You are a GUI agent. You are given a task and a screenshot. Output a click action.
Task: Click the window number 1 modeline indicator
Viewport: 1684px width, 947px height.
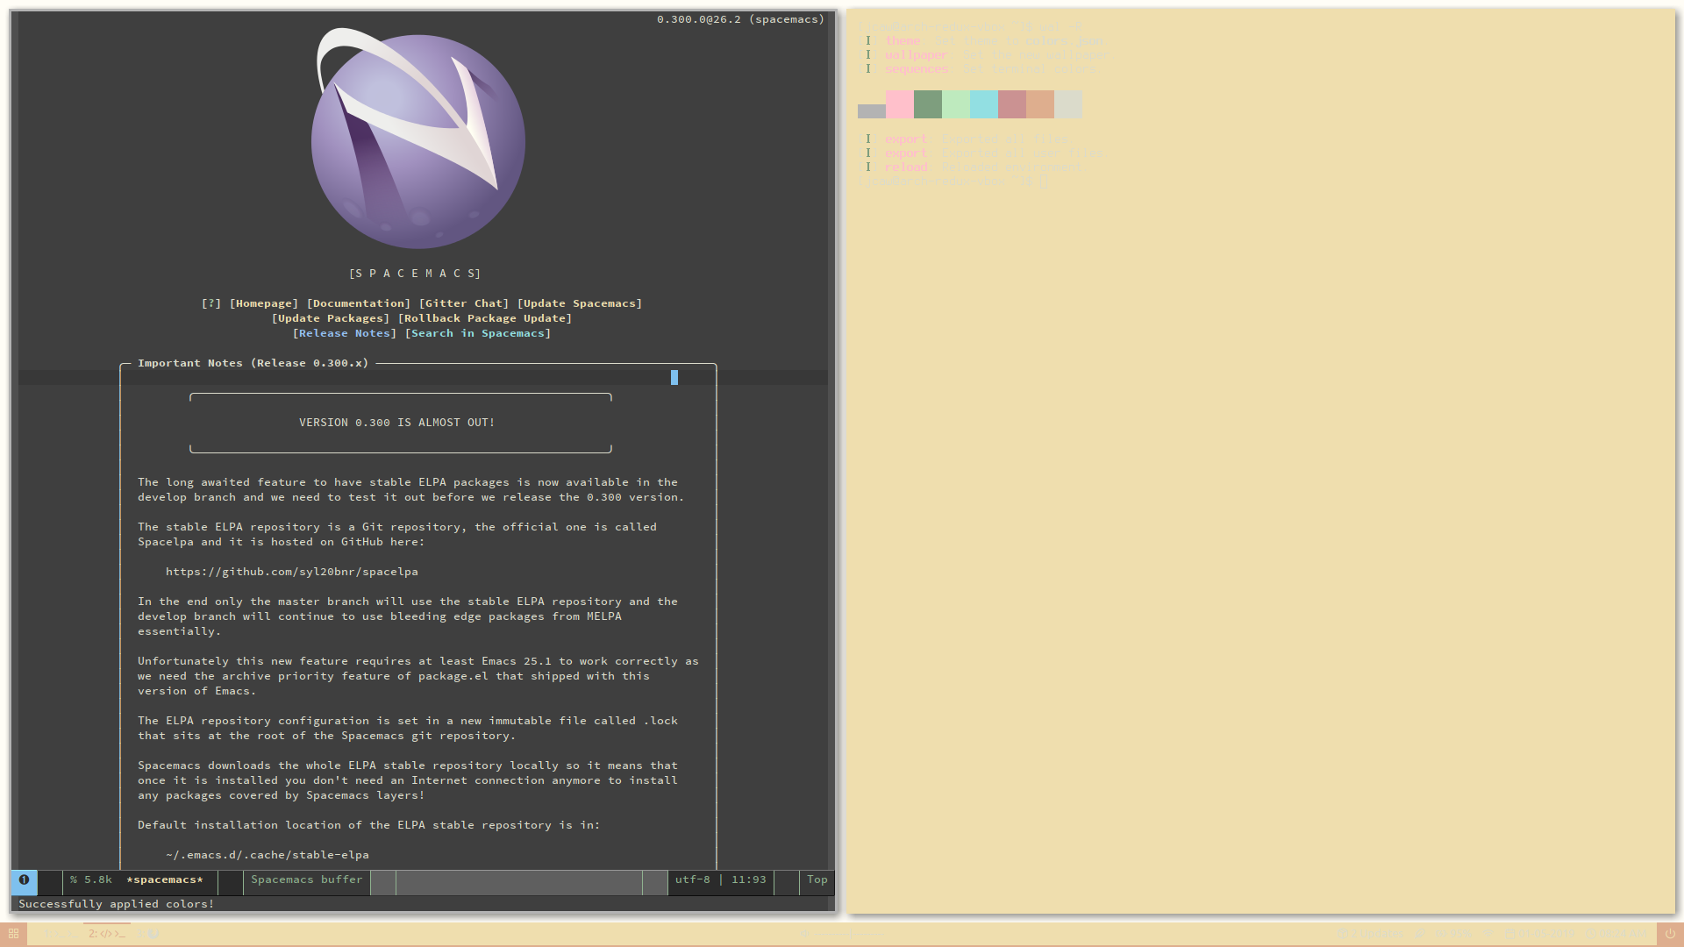[x=24, y=879]
